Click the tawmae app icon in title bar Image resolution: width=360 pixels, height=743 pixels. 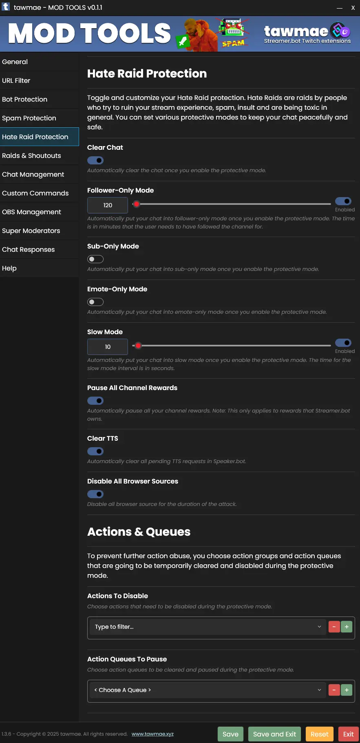pos(6,7)
